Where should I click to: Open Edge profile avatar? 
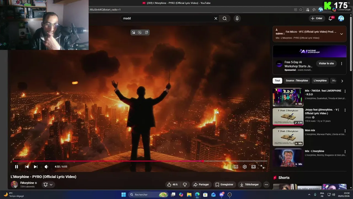(x=320, y=10)
